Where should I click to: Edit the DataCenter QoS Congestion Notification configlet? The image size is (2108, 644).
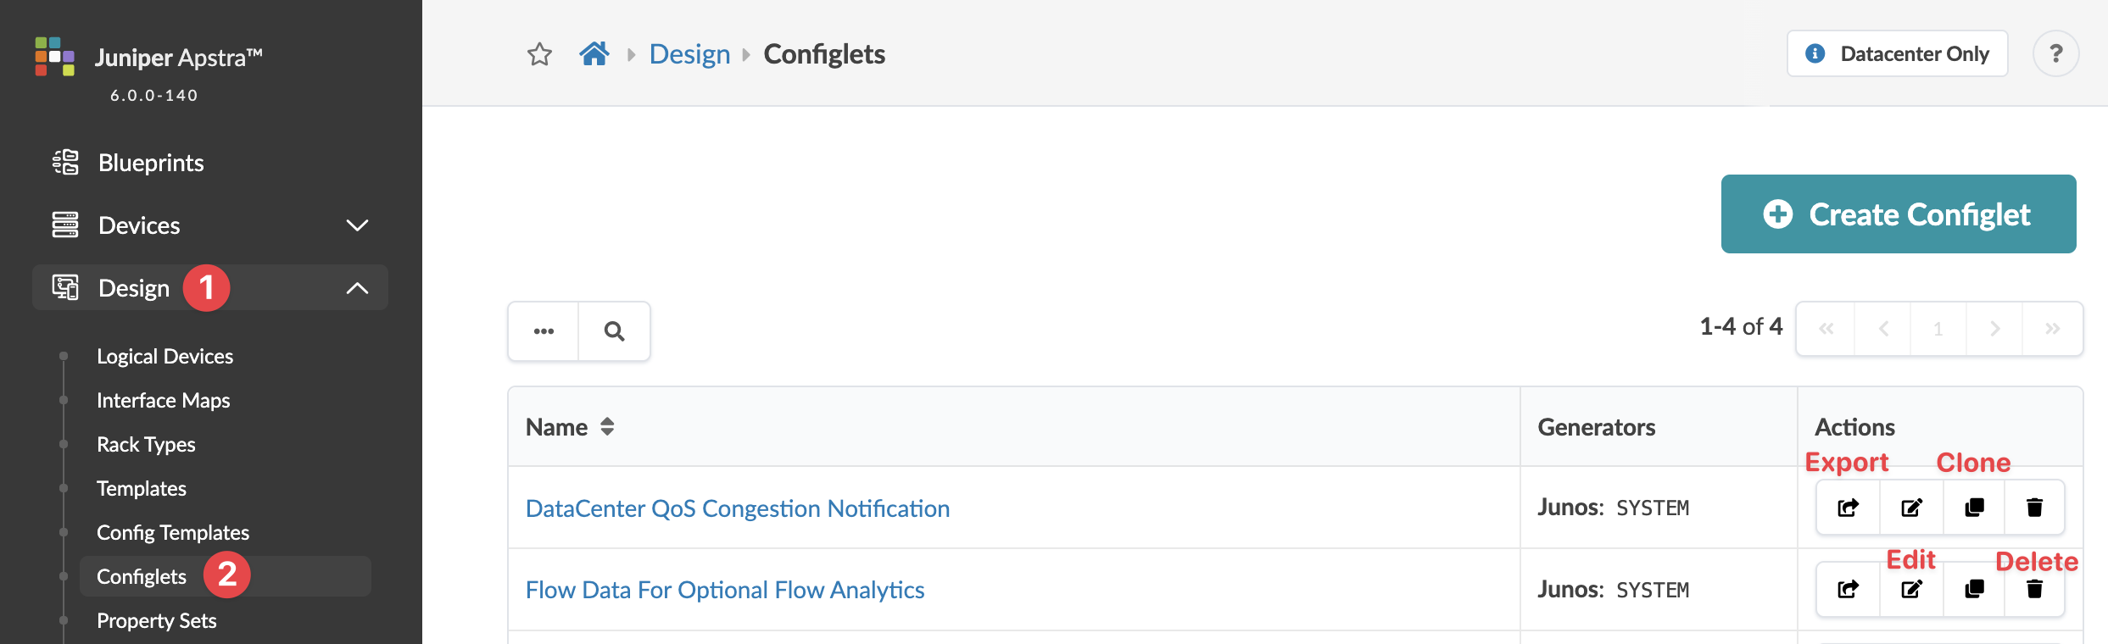[x=1911, y=508]
